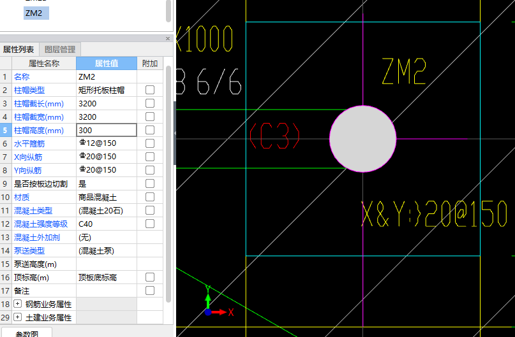Tick the 是否按板边切割 append checkbox
The width and height of the screenshot is (515, 337).
coord(150,183)
